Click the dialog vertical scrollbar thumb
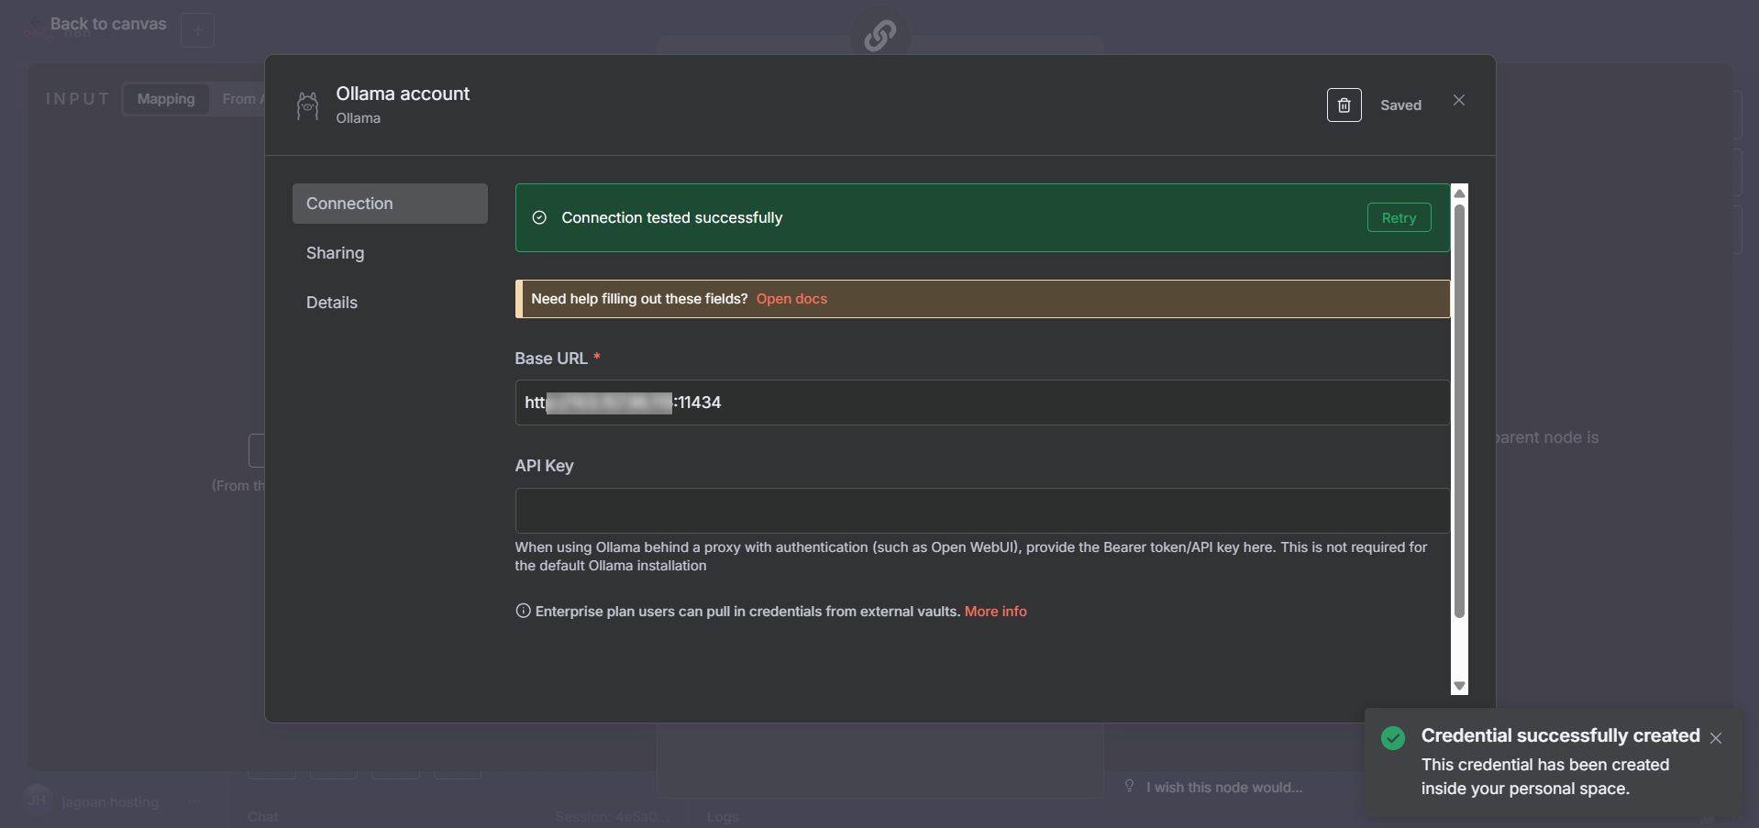Image resolution: width=1759 pixels, height=828 pixels. 1459,411
